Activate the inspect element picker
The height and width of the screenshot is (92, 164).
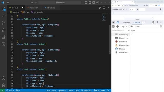[x=113, y=22]
